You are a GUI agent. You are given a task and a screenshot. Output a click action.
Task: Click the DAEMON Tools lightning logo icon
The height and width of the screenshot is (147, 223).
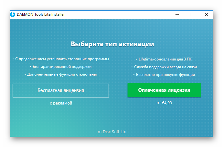tap(13, 14)
